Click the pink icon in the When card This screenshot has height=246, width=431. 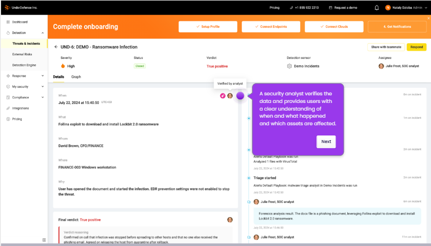point(223,96)
